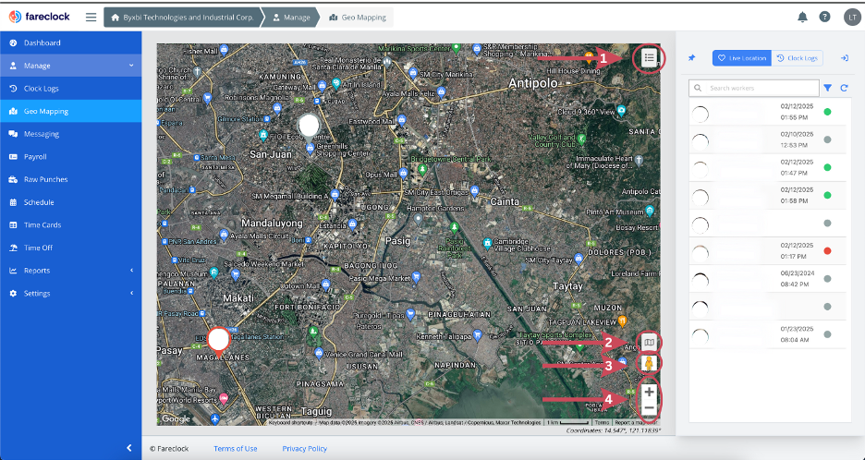Click the Google logo on map
This screenshot has width=865, height=460.
point(176,418)
